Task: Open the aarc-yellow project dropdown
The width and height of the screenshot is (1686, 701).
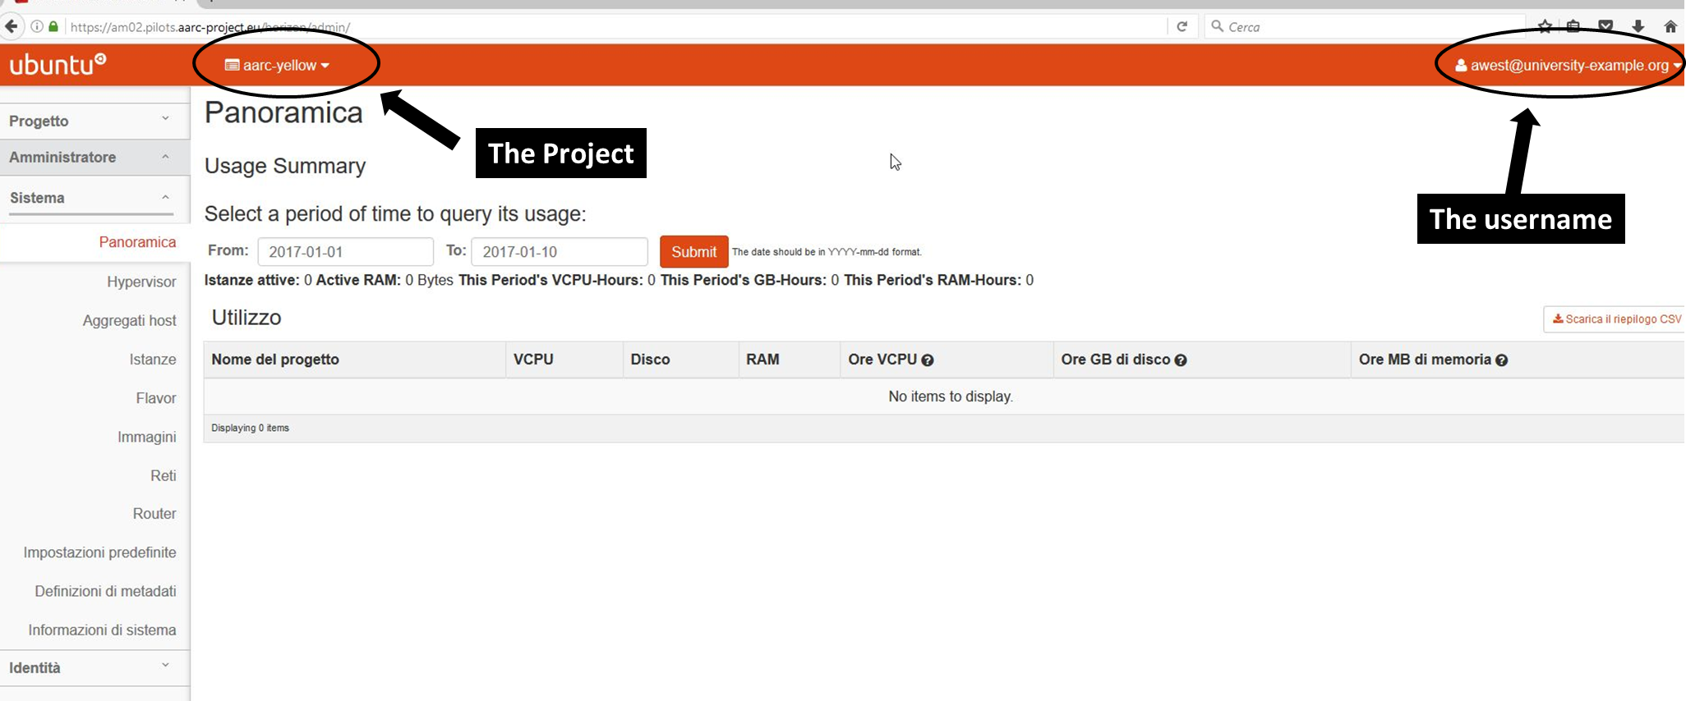Action: tap(278, 65)
